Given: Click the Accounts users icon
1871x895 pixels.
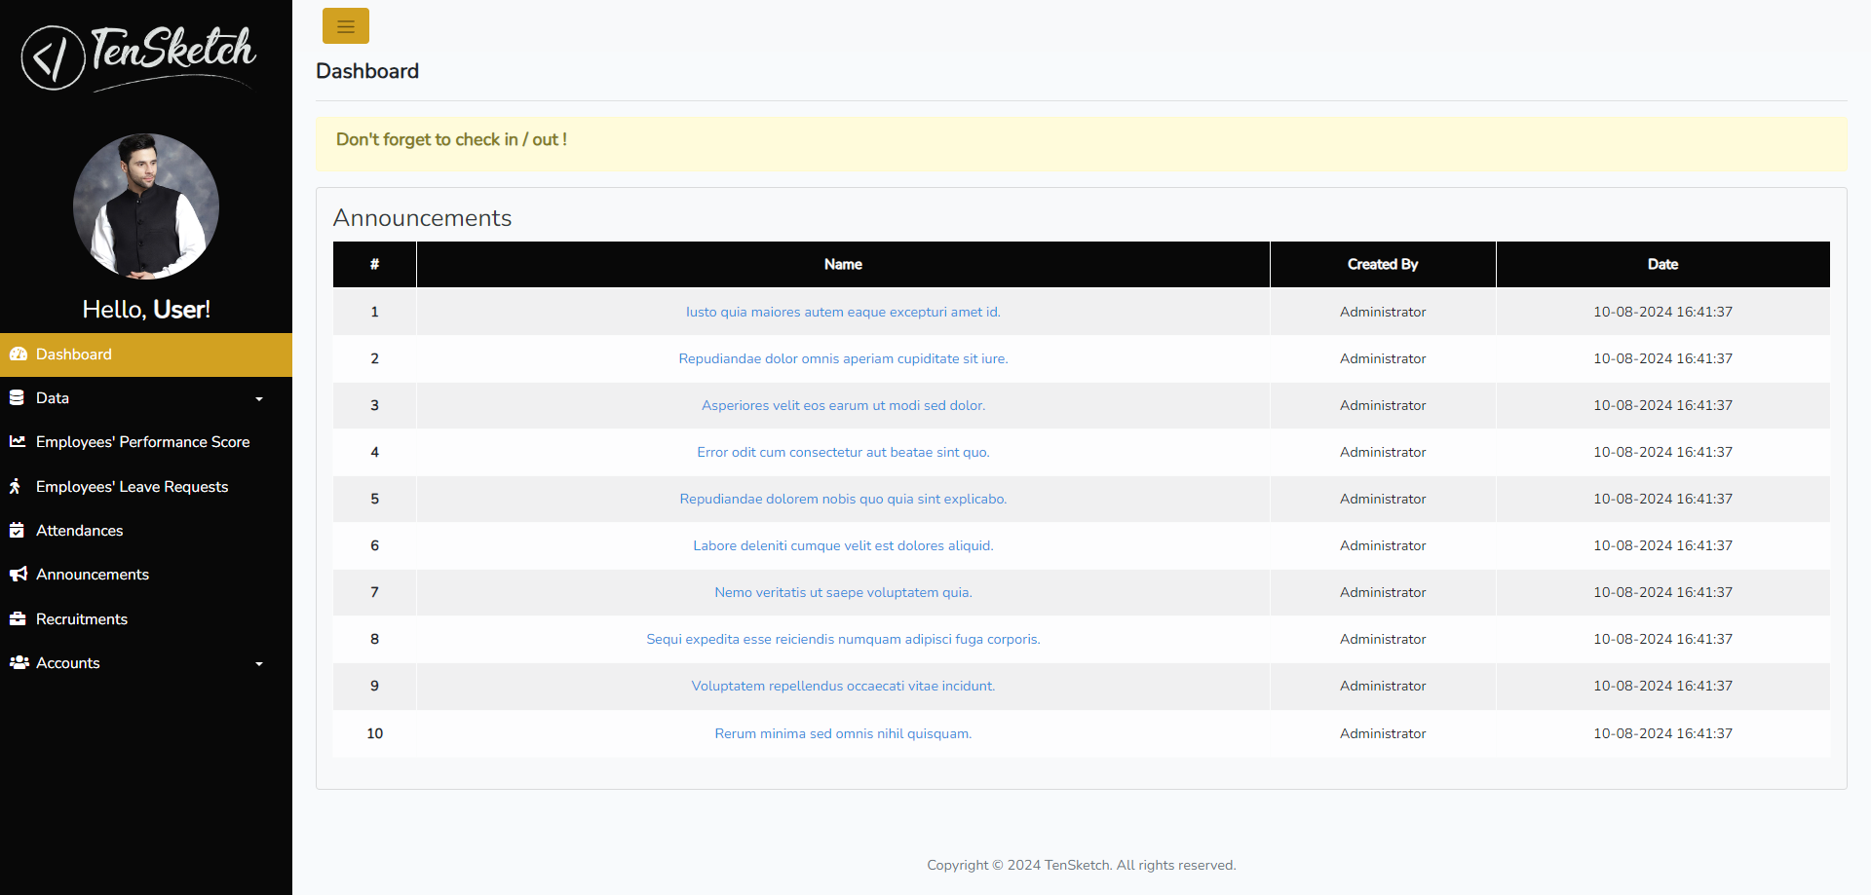Looking at the screenshot, I should [x=19, y=662].
